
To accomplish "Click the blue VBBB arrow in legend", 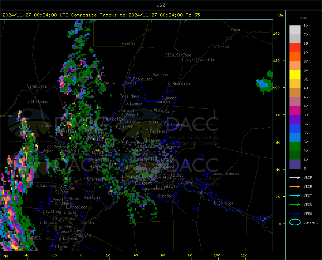I will click(x=295, y=214).
